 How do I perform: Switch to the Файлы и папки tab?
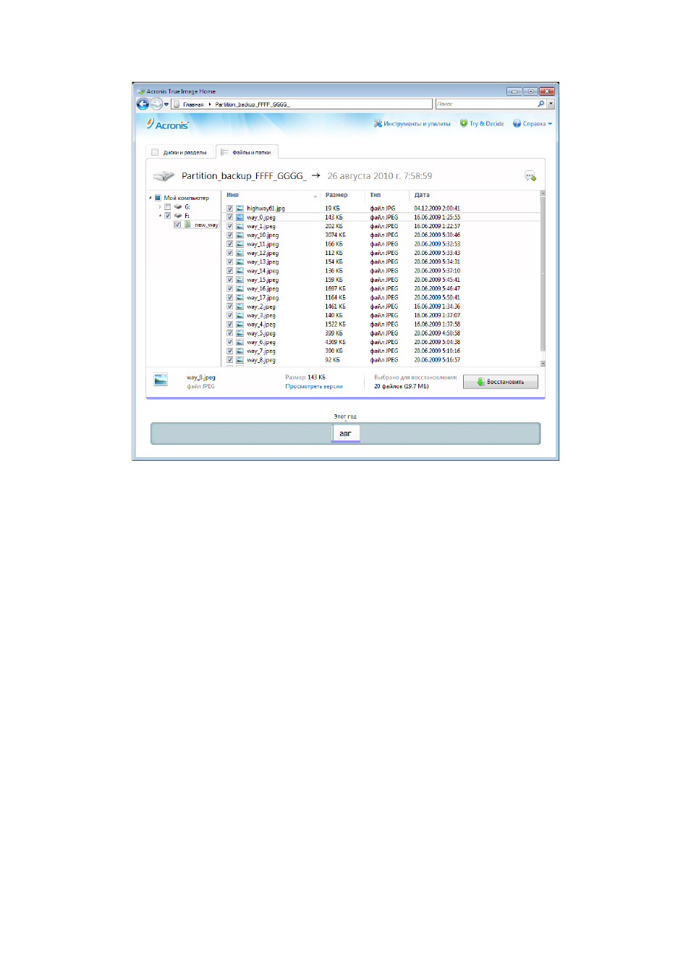coord(247,152)
